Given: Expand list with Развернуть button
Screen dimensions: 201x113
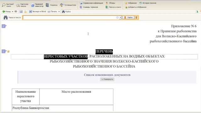Looking at the screenshot, I should click(107, 79).
